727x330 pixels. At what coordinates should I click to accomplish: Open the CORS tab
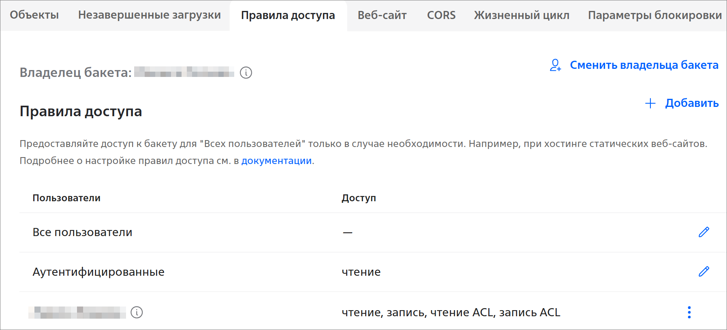pos(441,15)
